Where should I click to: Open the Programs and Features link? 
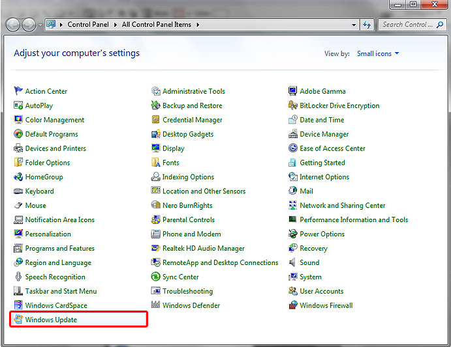click(x=59, y=249)
